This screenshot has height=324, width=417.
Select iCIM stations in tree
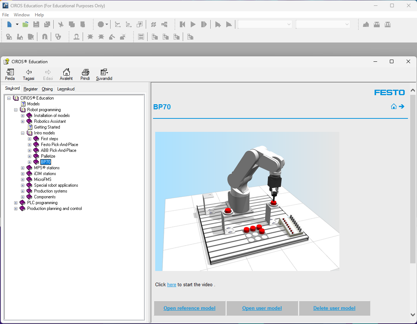[45, 174]
